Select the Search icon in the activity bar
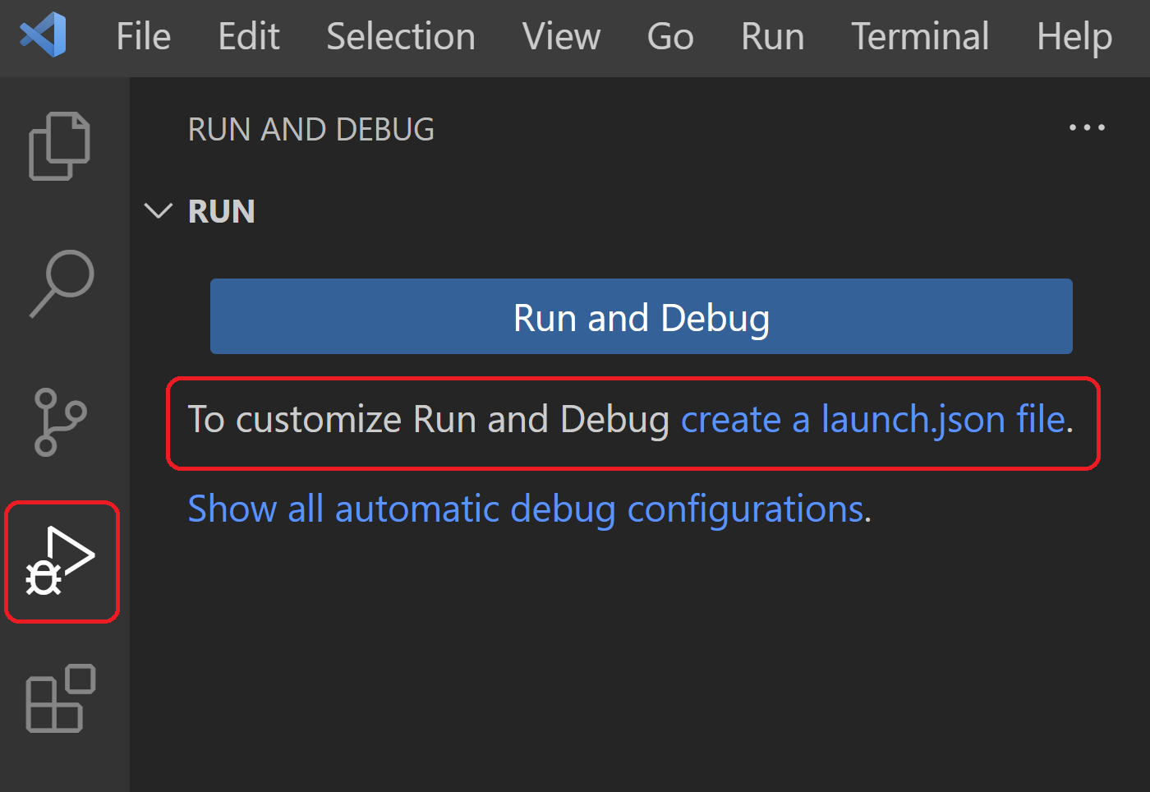This screenshot has width=1150, height=792. coord(61,284)
